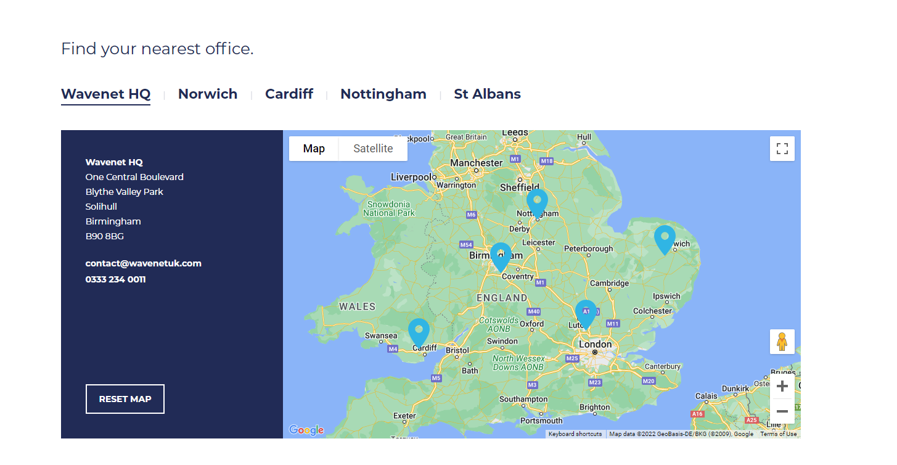
Task: Click the map pin over Birmingham
Action: coord(501,255)
